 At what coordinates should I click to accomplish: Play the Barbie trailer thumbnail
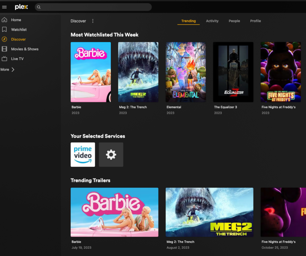coord(114,212)
